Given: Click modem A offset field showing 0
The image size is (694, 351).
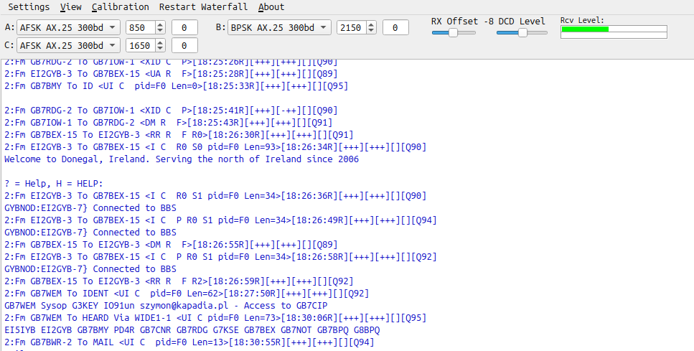Looking at the screenshot, I should 184,27.
